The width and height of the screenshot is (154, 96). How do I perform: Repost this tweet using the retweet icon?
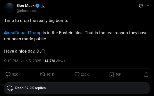coord(42,74)
